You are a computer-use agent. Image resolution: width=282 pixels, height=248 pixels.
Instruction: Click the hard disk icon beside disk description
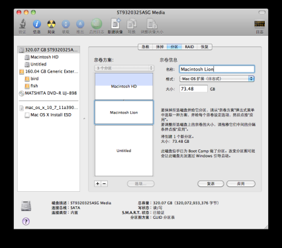pyautogui.click(x=26, y=206)
